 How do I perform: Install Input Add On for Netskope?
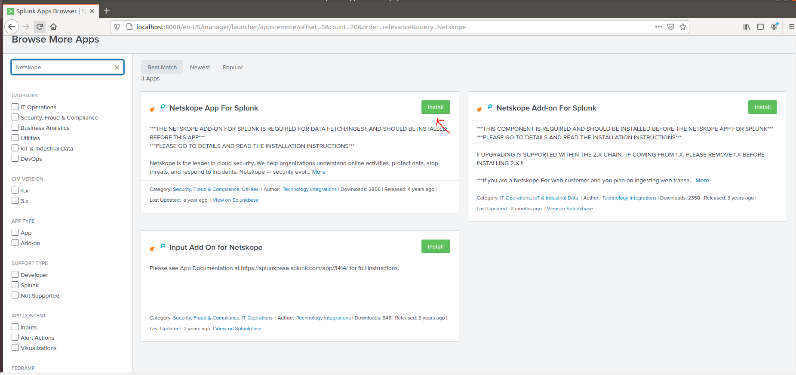(x=436, y=246)
